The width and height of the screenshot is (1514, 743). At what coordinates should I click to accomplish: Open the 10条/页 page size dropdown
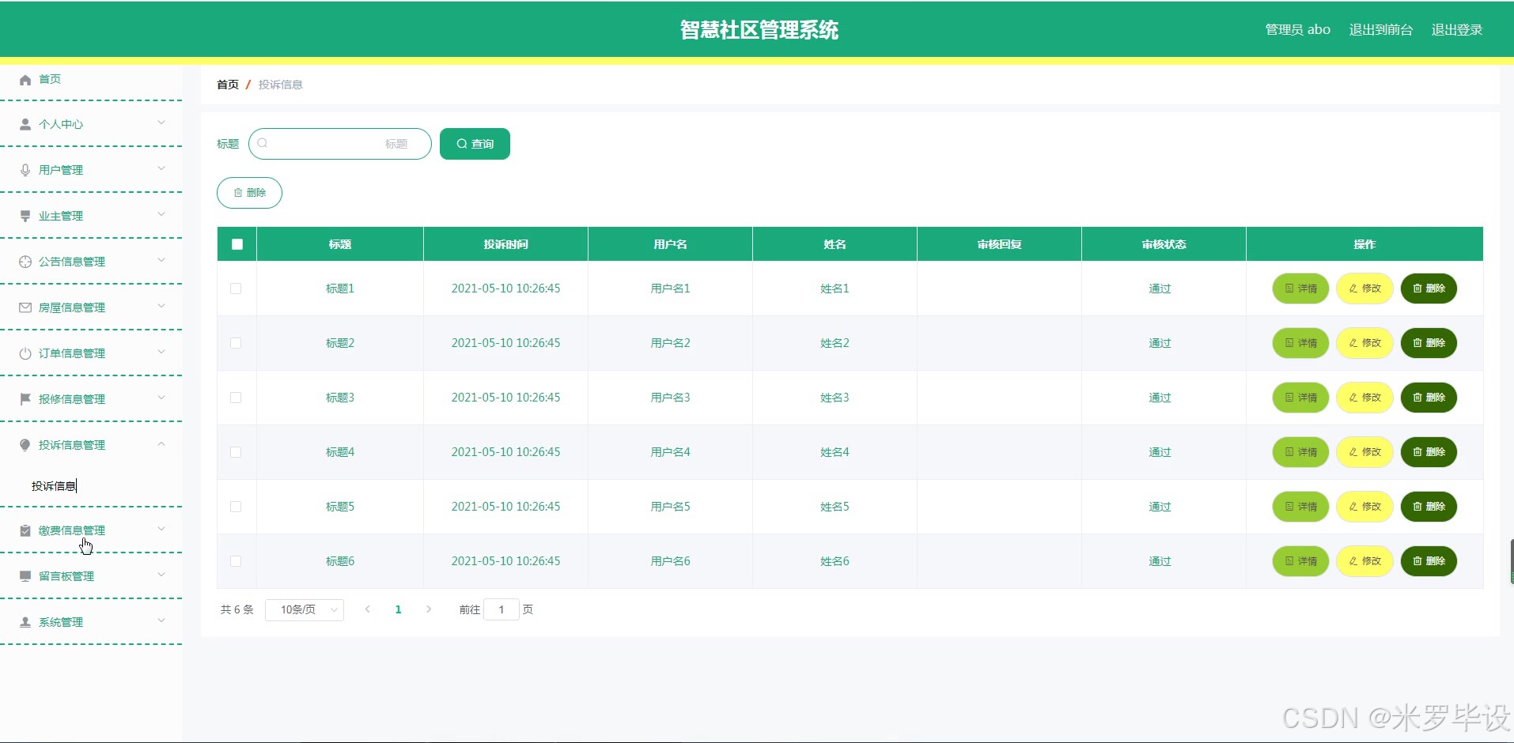[x=305, y=609]
